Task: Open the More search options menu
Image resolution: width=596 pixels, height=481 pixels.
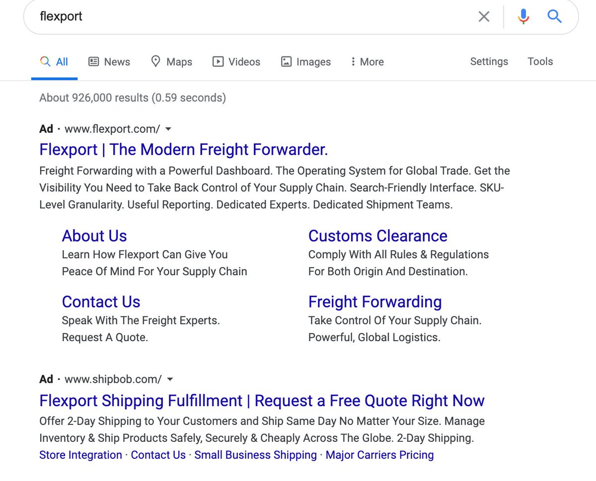Action: pyautogui.click(x=367, y=62)
